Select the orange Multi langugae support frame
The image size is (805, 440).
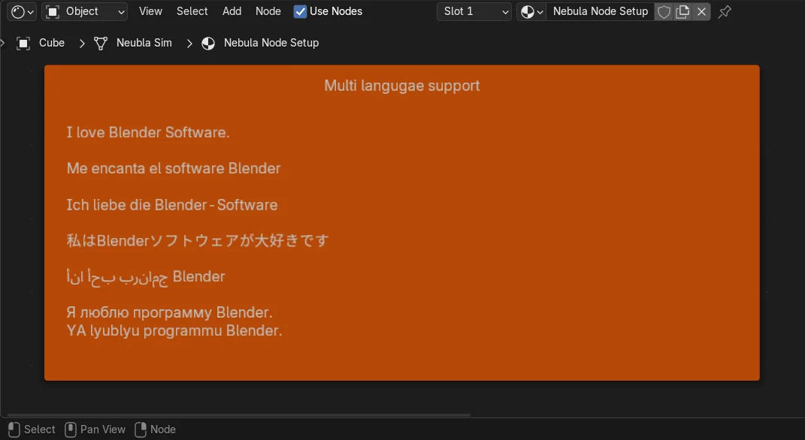[x=402, y=85]
